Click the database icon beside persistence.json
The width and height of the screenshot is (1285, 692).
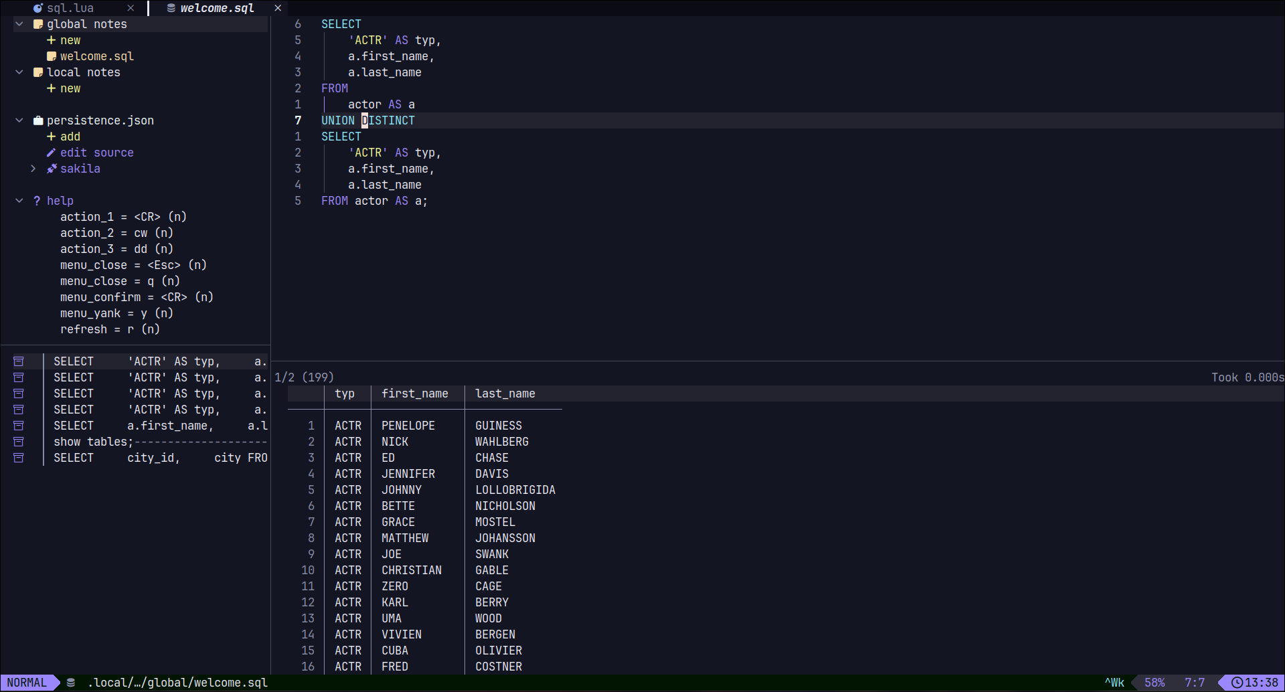(x=38, y=120)
